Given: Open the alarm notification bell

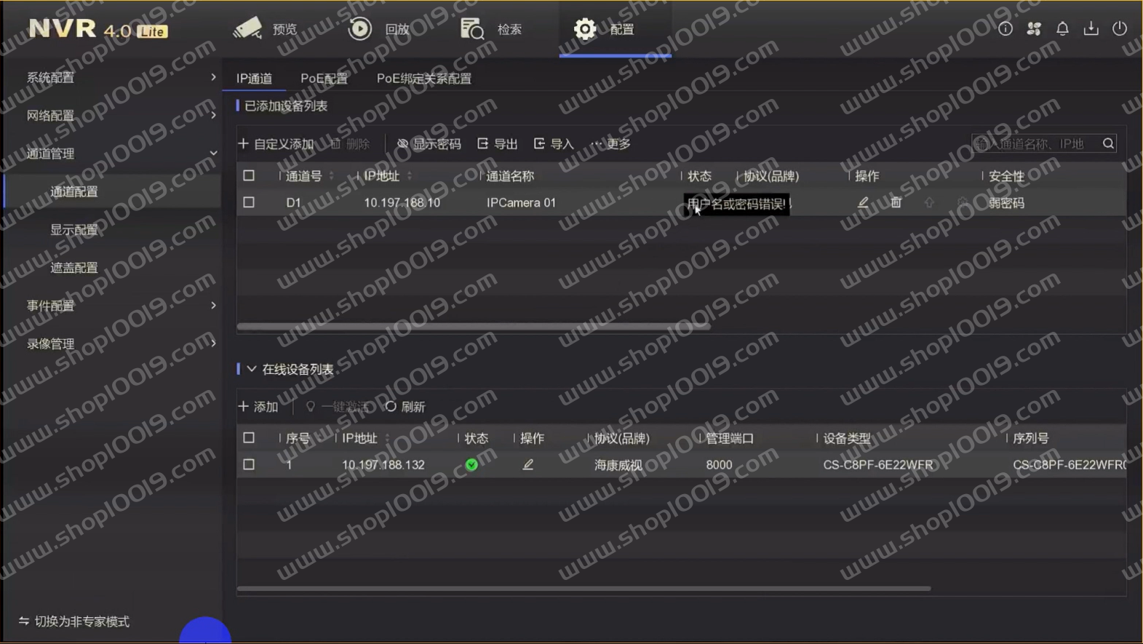Looking at the screenshot, I should click(x=1062, y=28).
